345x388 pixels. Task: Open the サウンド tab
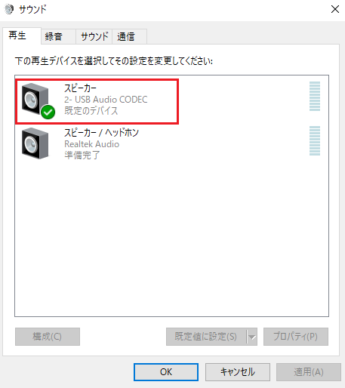[94, 37]
